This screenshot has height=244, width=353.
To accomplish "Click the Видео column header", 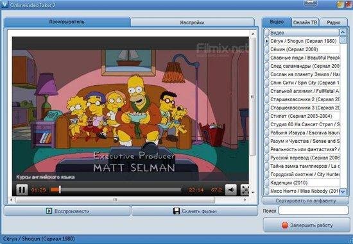I will click(x=304, y=33).
